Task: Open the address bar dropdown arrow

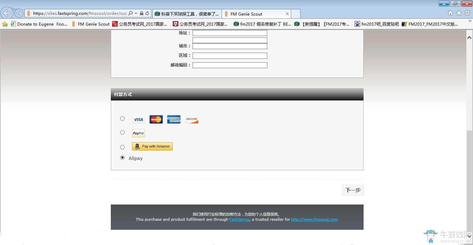Action: (136, 13)
